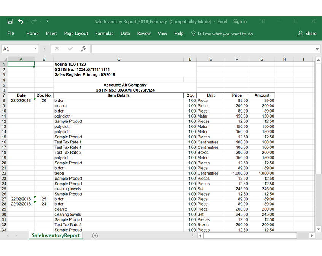Switch to the Page Layout tab
This screenshot has height=256, width=322.
[x=76, y=34]
